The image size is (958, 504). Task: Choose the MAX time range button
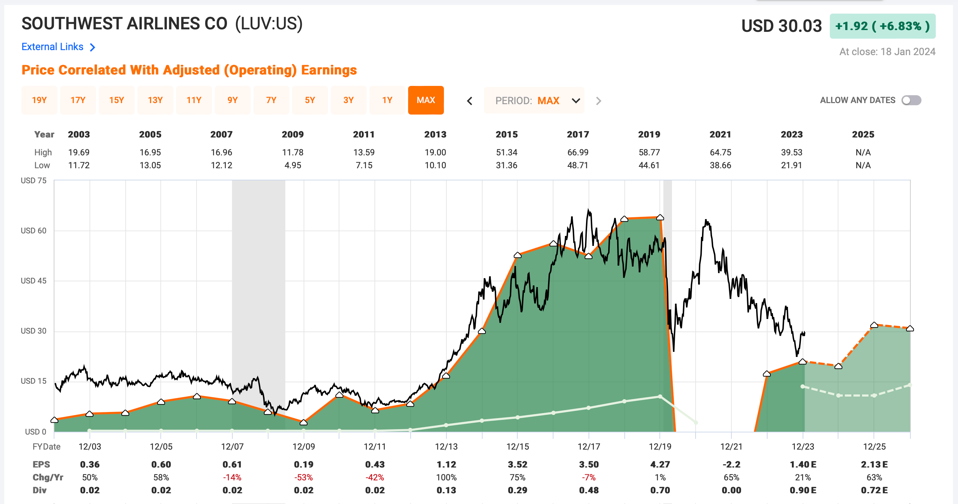[426, 100]
